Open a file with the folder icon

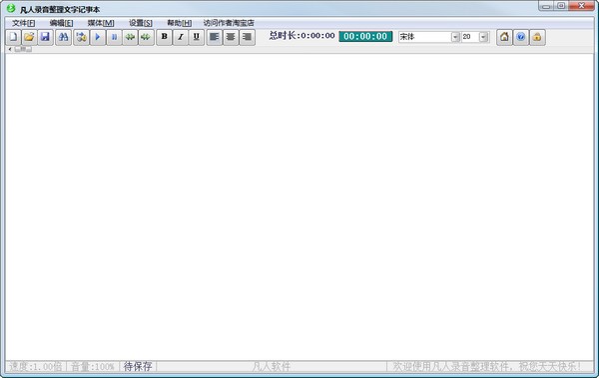click(x=29, y=37)
